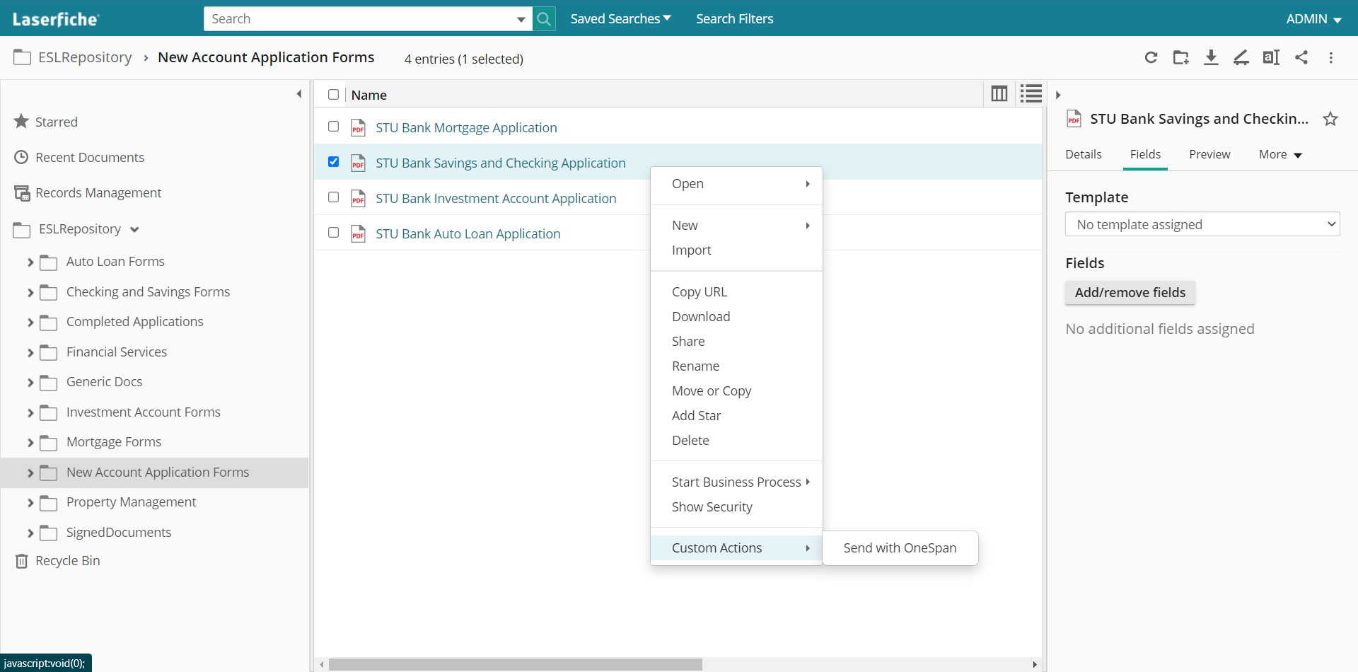Open the More tab dropdown

[1280, 154]
